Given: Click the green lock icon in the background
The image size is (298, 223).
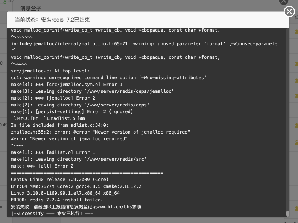Looking at the screenshot, I should (5, 2).
